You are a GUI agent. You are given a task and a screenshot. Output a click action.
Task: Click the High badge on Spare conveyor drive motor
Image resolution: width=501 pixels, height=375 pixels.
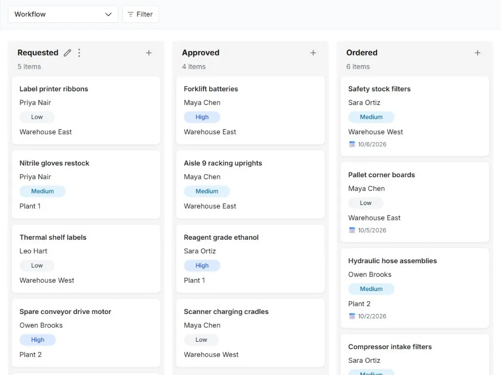[x=37, y=340]
